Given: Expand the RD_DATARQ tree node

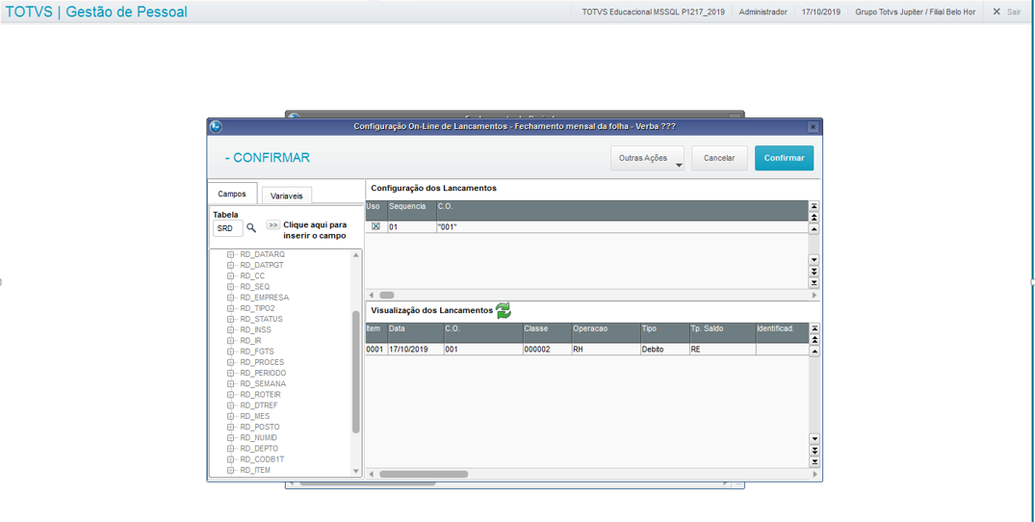Looking at the screenshot, I should point(231,254).
